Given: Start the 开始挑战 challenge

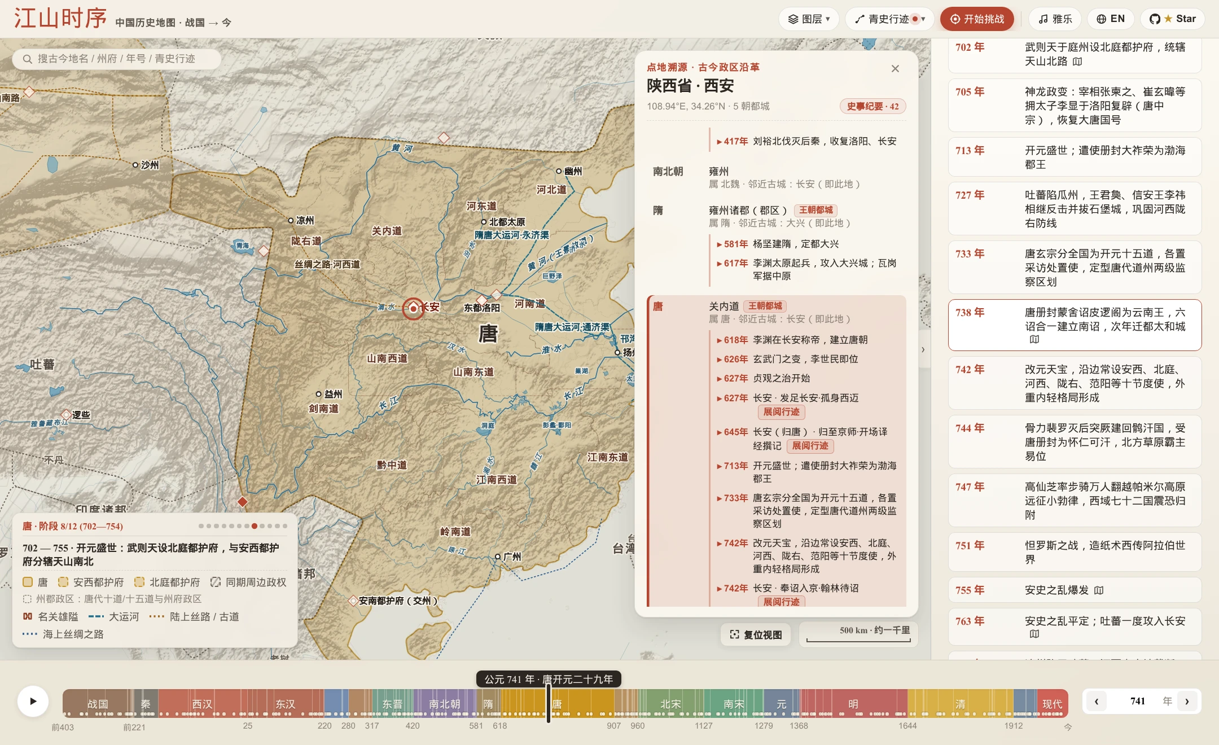Looking at the screenshot, I should pyautogui.click(x=977, y=19).
